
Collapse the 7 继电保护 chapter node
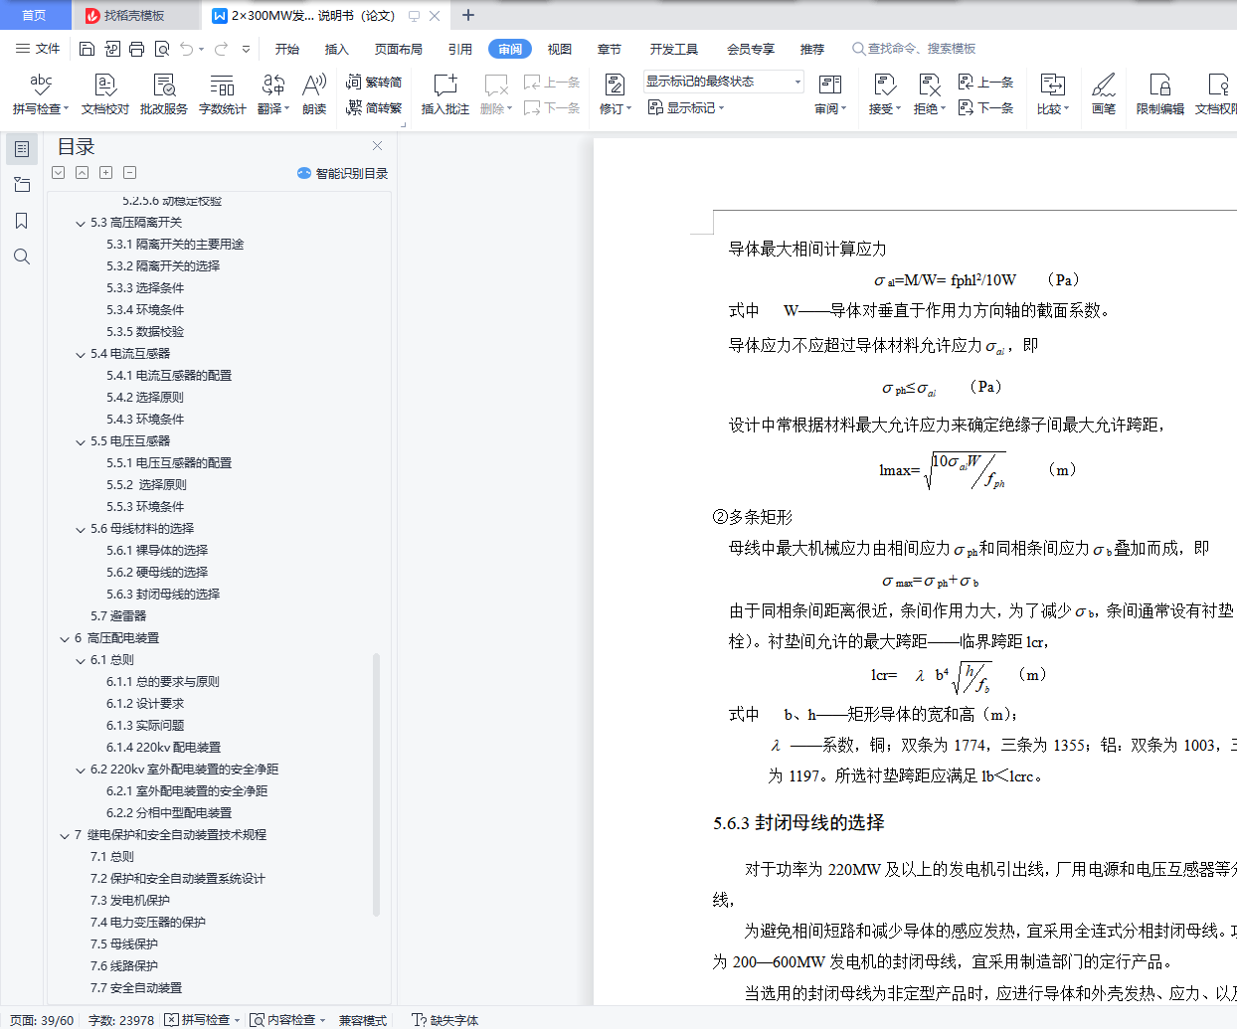(65, 836)
